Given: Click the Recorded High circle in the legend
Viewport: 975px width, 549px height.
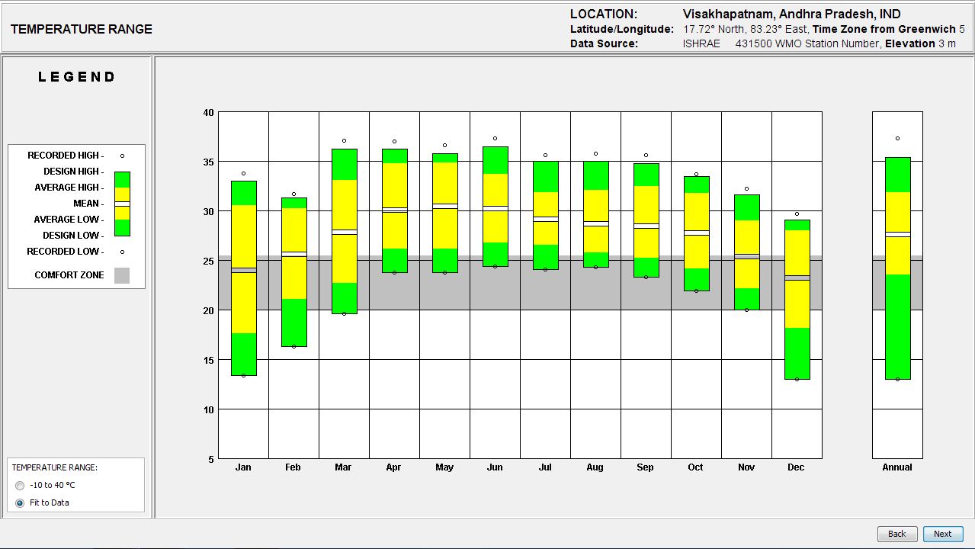Looking at the screenshot, I should click(122, 156).
